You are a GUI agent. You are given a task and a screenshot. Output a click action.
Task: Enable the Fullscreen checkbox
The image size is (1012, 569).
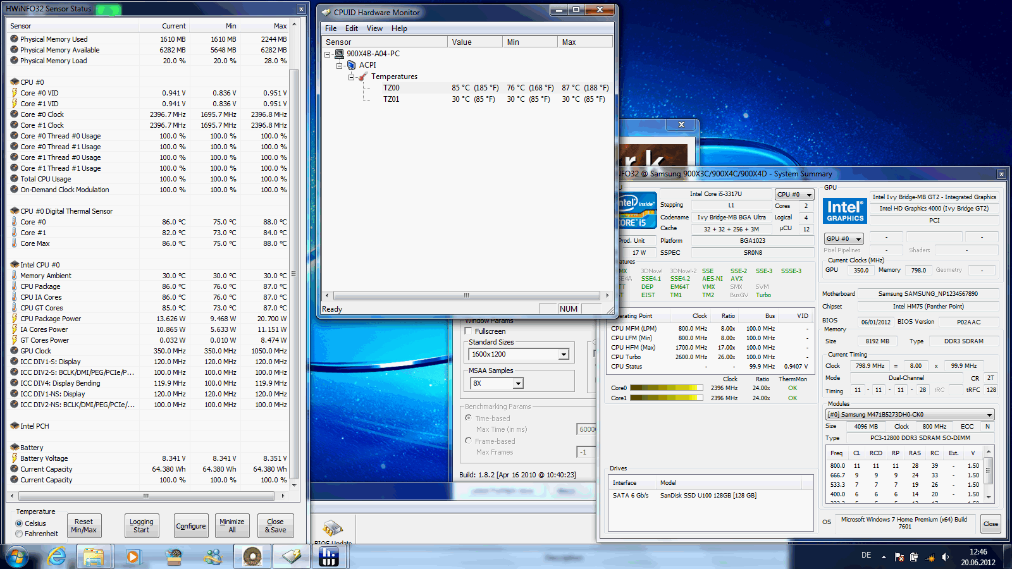coord(469,331)
